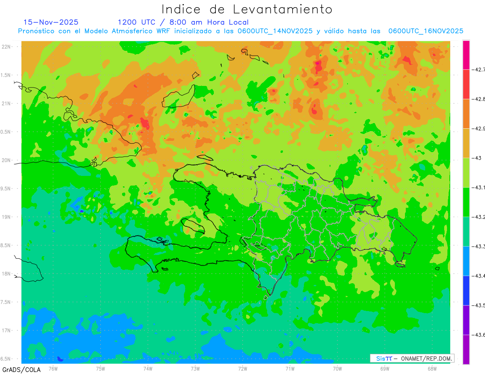
Task: Click the 19N latitude axis label
Action: coord(6,217)
